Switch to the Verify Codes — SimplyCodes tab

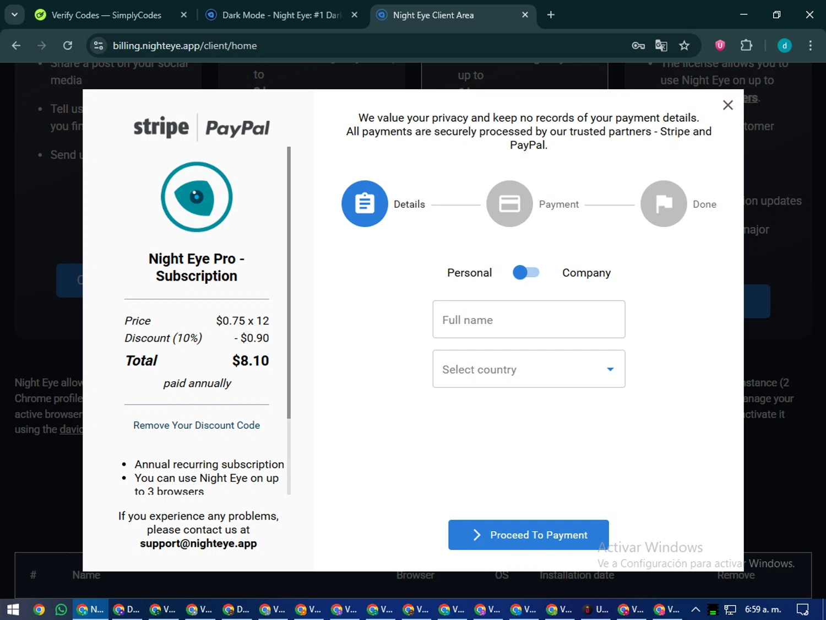point(106,15)
